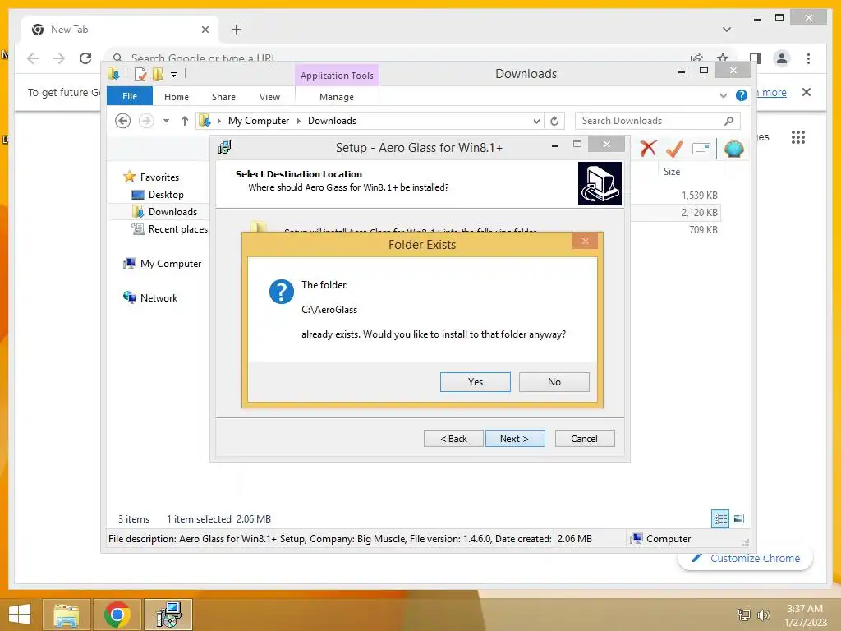The image size is (841, 631).
Task: Open the Share ribbon tab
Action: 223,97
